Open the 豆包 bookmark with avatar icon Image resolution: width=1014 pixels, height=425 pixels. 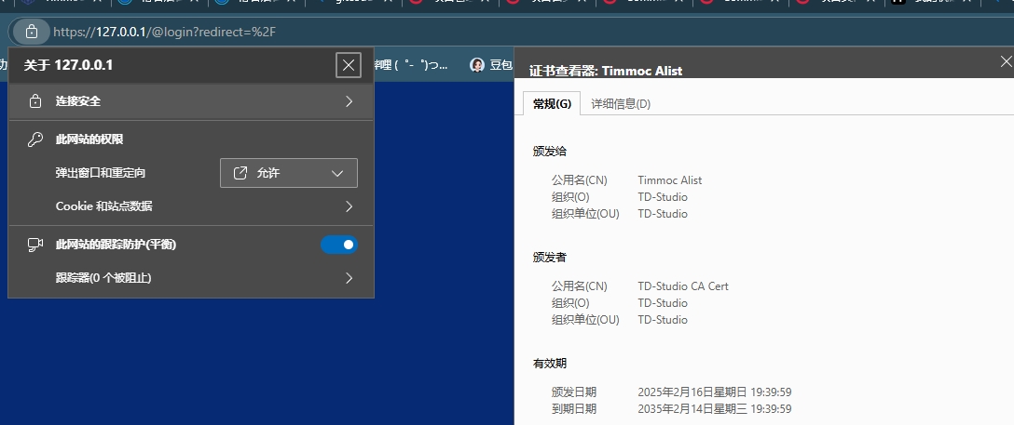[x=491, y=64]
